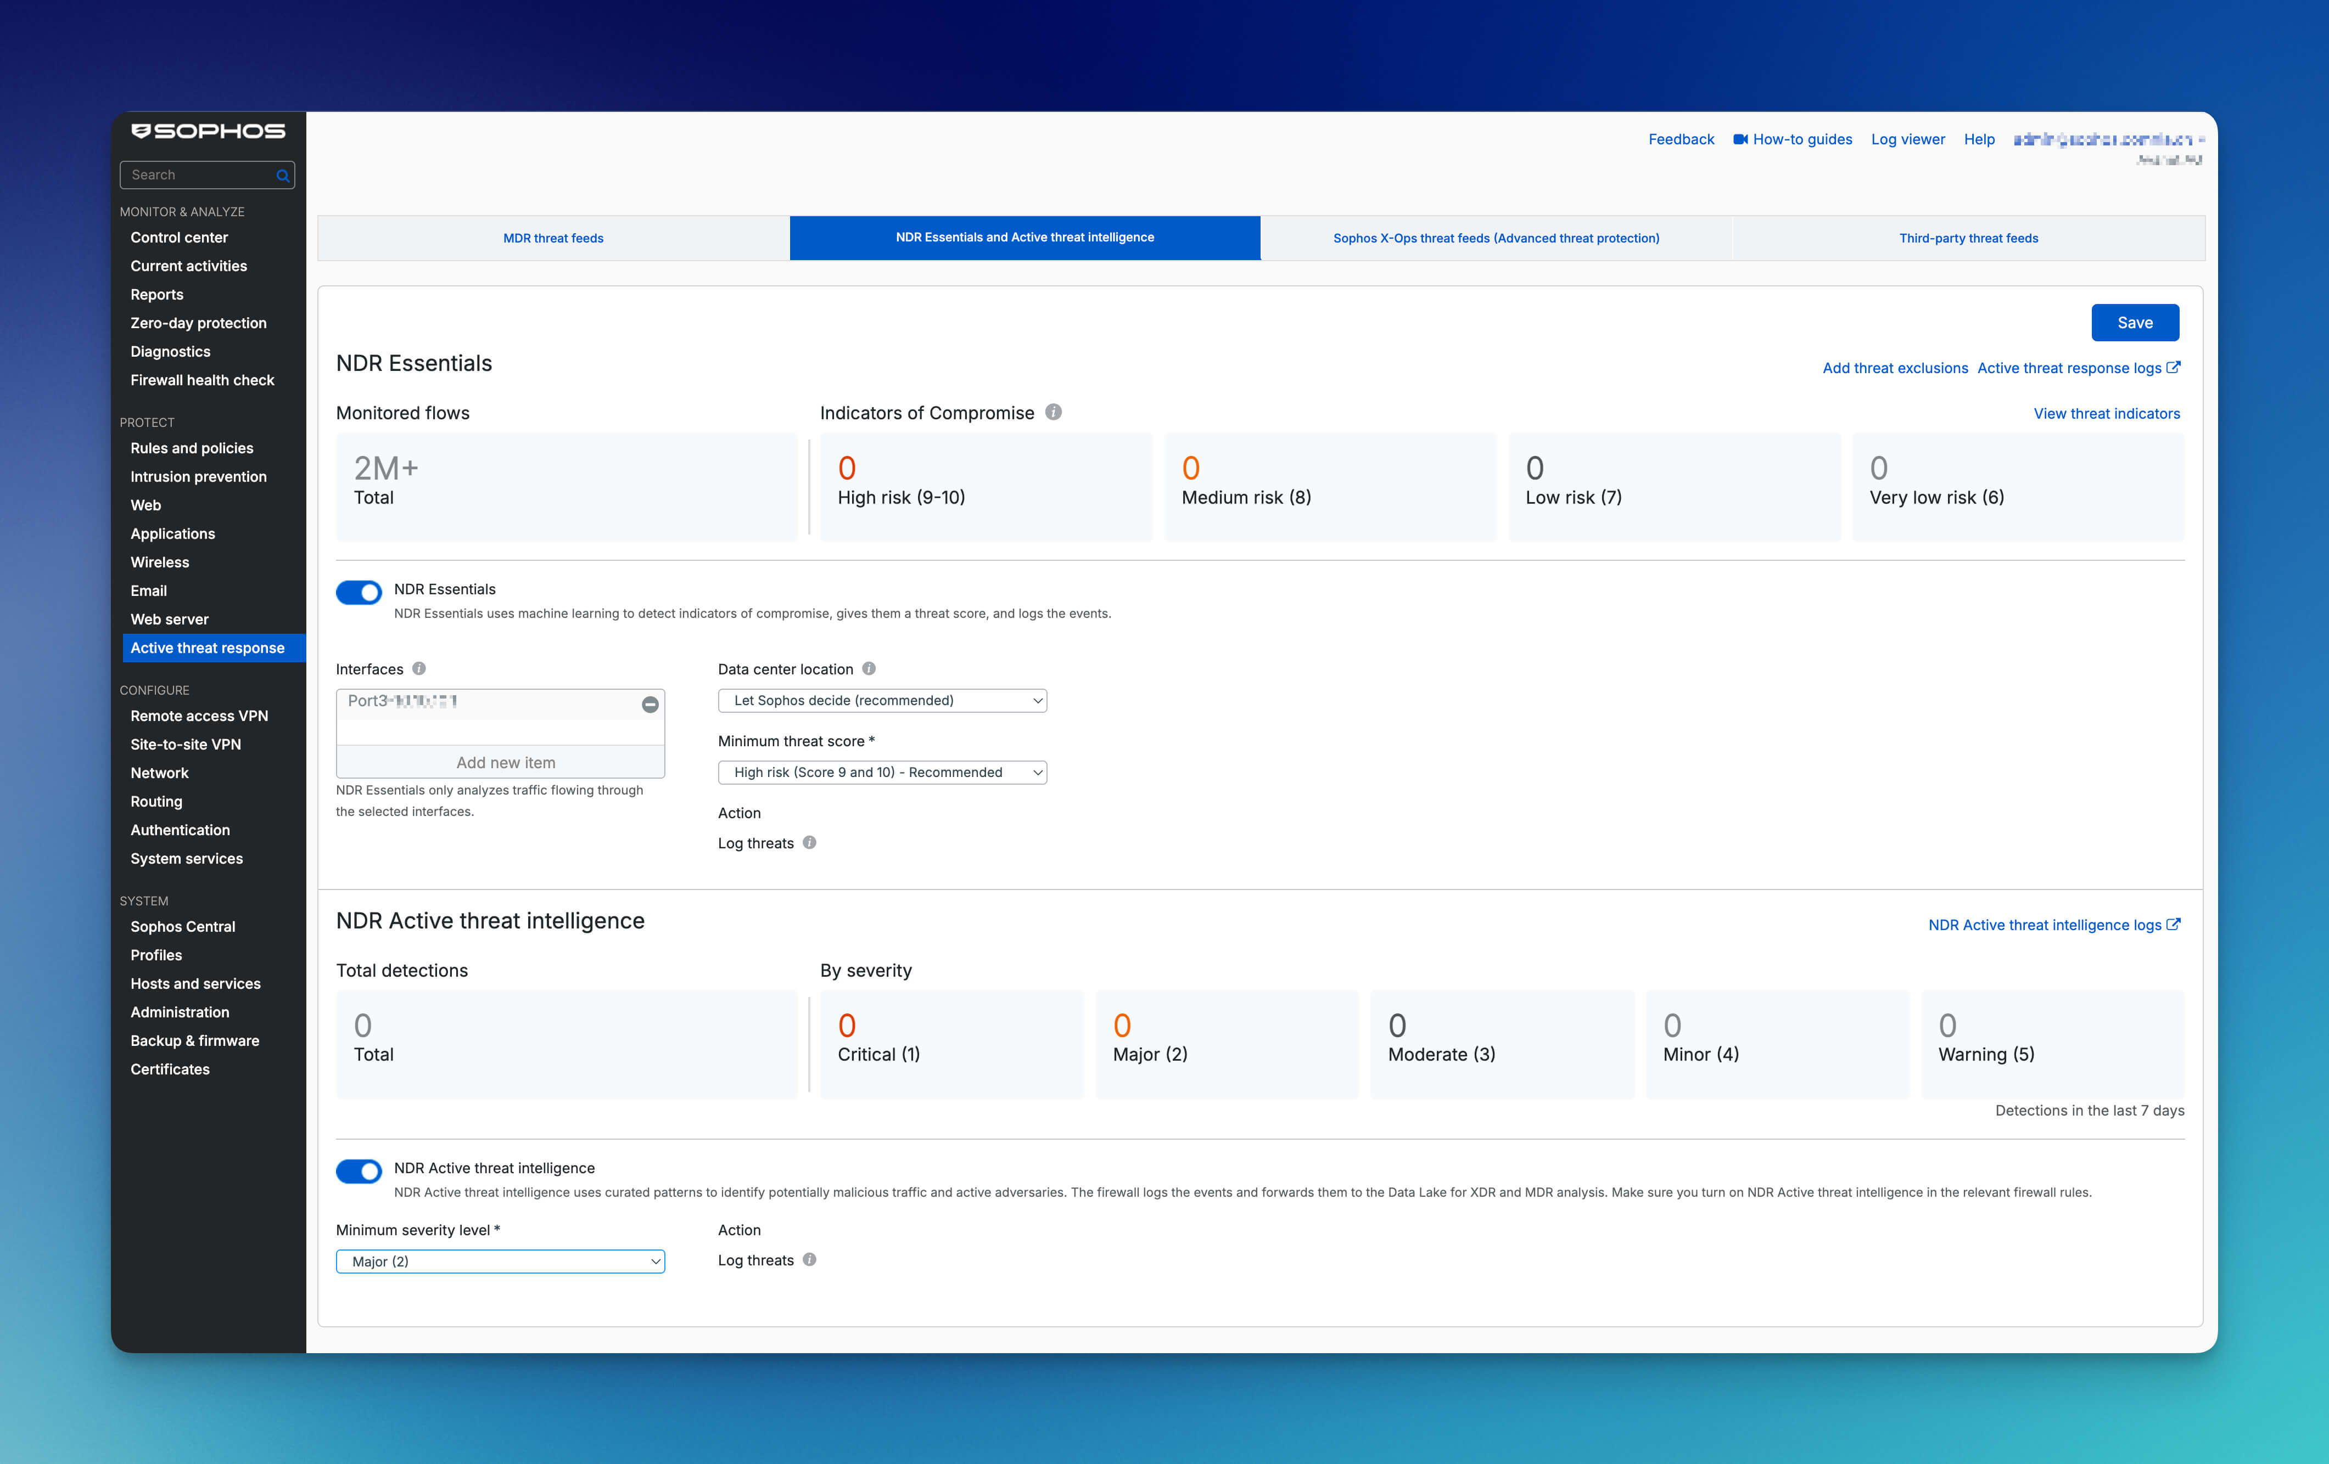This screenshot has width=2329, height=1464.
Task: Open Web protection menu item
Action: pos(146,504)
